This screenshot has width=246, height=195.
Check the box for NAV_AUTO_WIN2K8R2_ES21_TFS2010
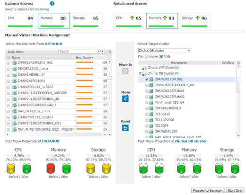coord(8,130)
